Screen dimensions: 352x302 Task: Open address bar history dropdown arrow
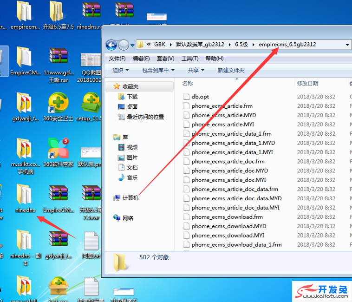347,45
